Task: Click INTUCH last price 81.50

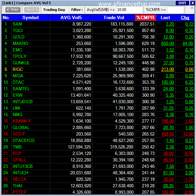Action: pos(168,173)
